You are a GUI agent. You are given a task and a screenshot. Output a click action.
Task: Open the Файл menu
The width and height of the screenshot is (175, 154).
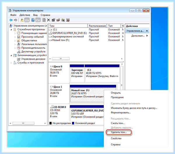point(13,15)
